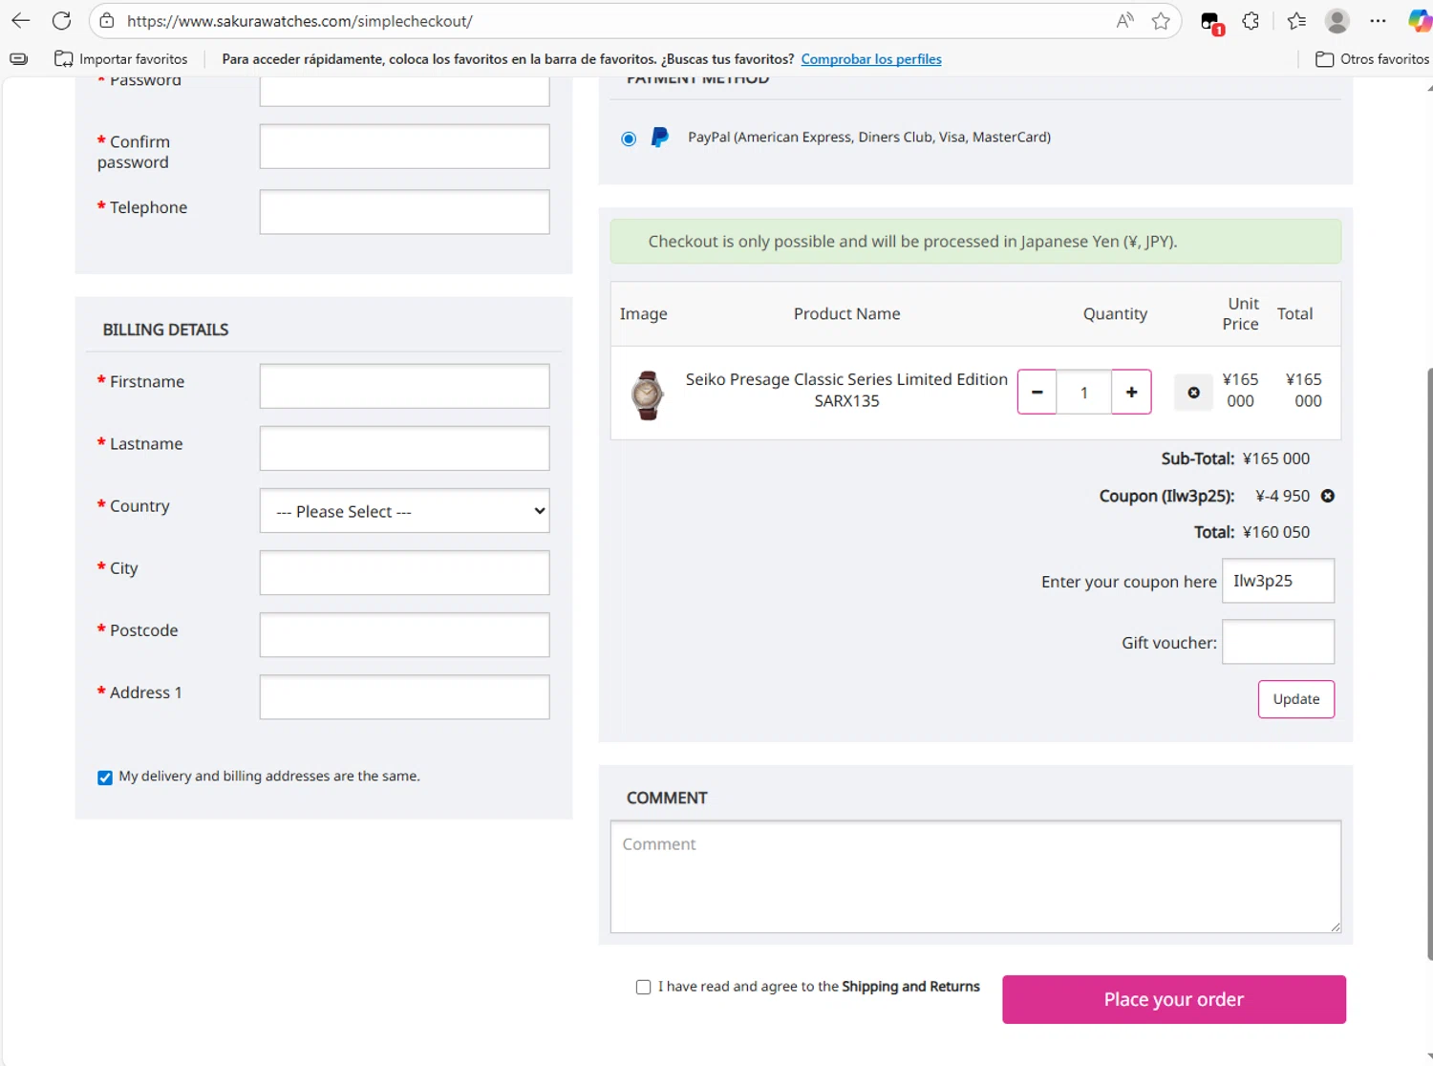The image size is (1433, 1066).
Task: Agree to the Shipping and Returns checkbox
Action: coord(643,987)
